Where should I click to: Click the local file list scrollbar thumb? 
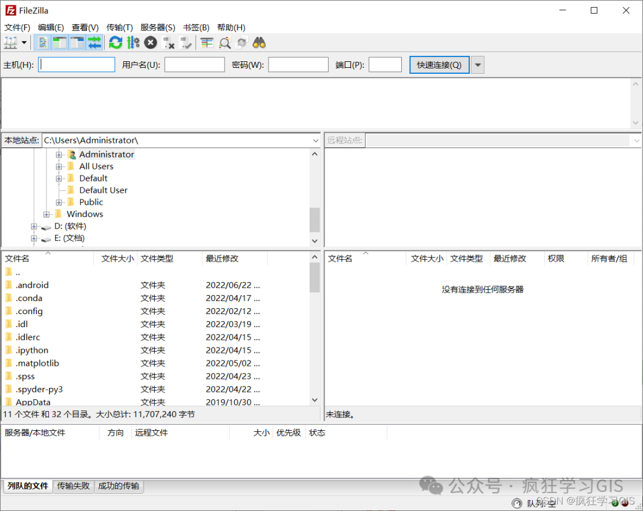314,277
